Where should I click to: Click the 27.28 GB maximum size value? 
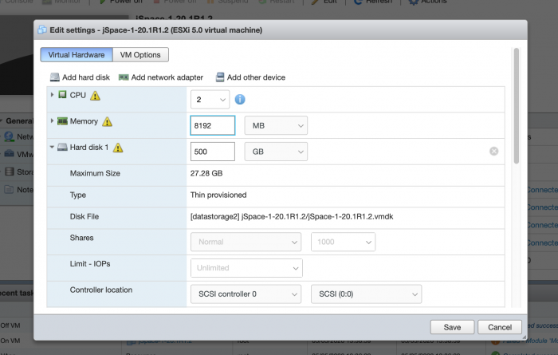click(206, 173)
